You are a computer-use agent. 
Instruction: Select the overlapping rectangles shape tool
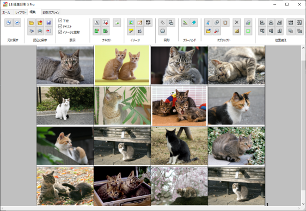pyautogui.click(x=171, y=23)
